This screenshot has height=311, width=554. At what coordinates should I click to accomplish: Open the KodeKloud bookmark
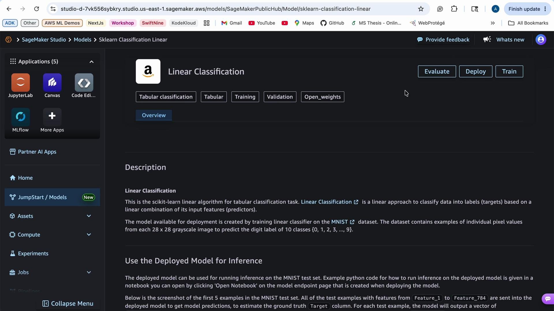[184, 23]
